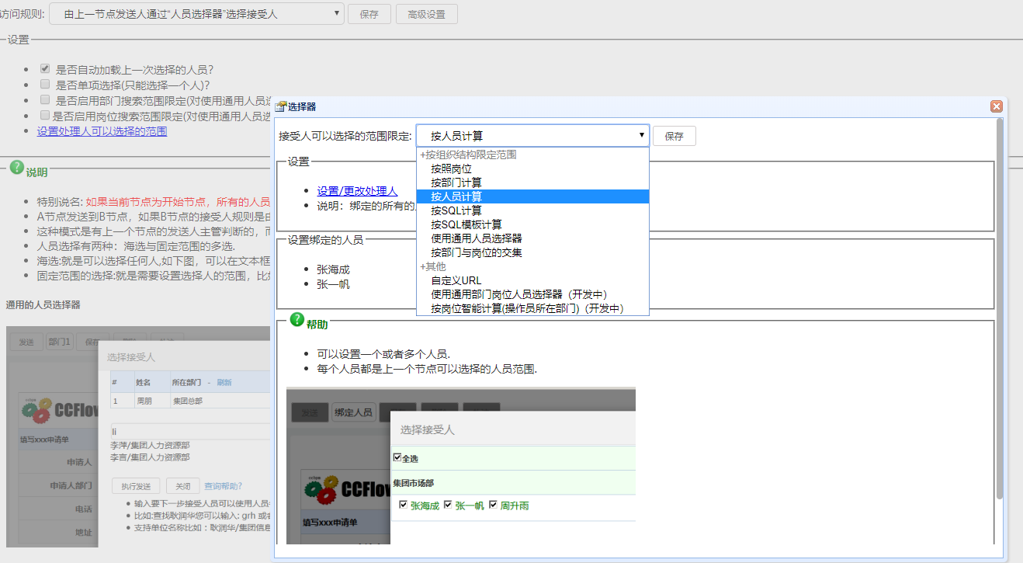Select 使用通用部门岗位人员选择器 (开发中) option

point(532,294)
